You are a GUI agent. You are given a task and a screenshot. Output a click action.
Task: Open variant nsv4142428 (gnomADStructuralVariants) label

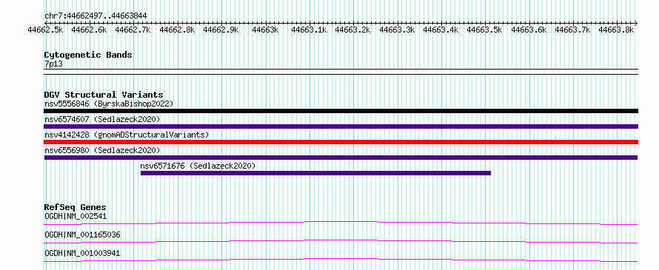coord(127,135)
